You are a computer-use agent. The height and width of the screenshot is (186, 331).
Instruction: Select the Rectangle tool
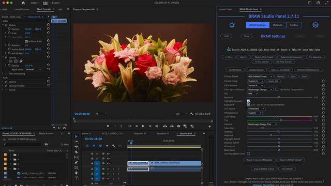pos(76,167)
